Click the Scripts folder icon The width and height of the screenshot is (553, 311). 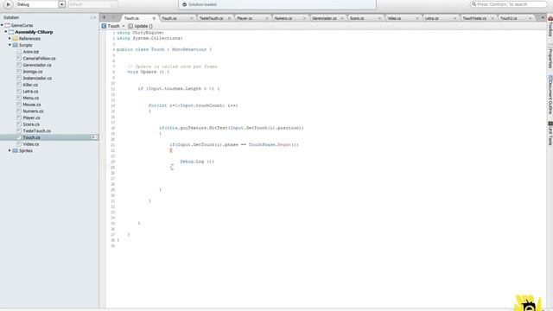tap(16, 45)
